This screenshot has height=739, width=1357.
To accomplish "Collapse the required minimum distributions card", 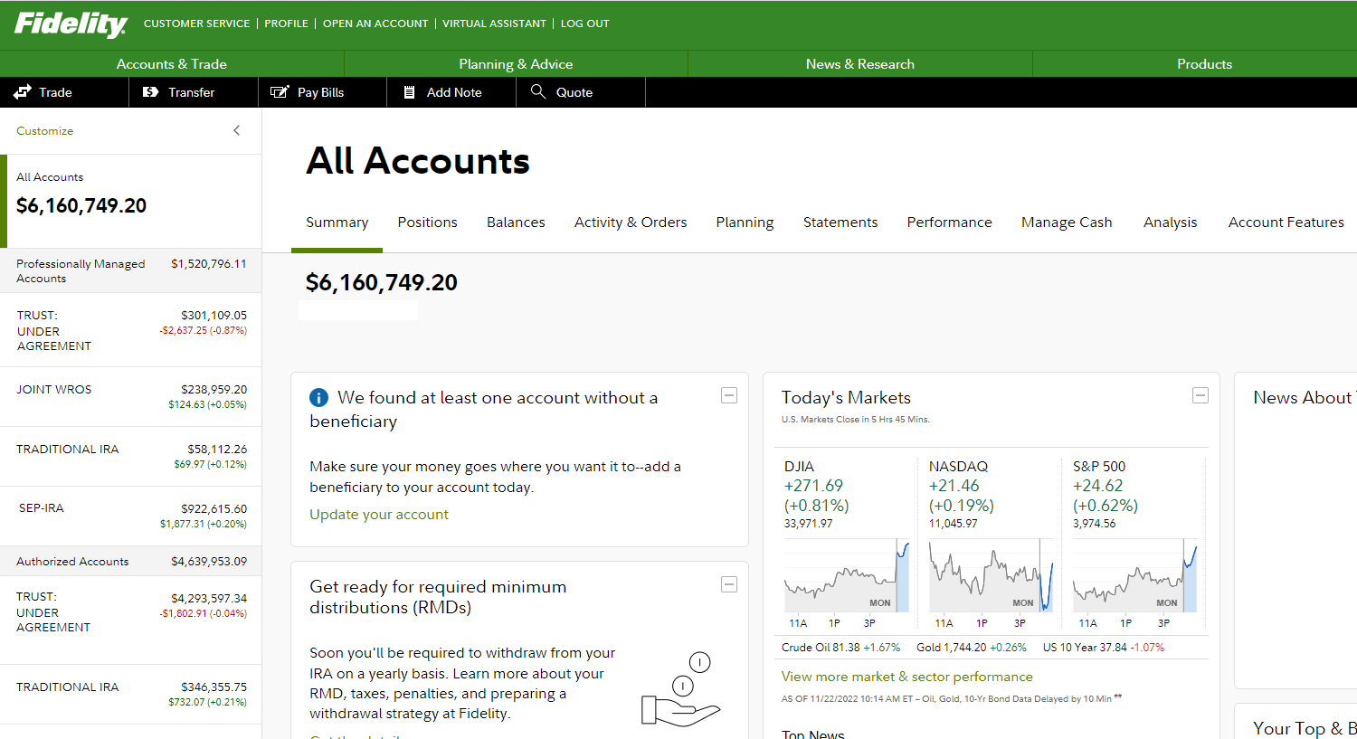I will pos(729,584).
